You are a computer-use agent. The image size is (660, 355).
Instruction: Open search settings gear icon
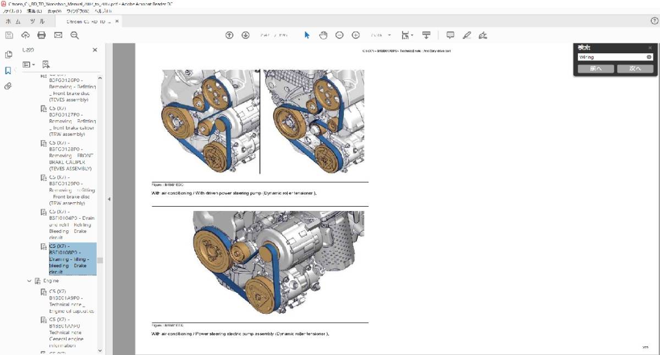tap(649, 57)
